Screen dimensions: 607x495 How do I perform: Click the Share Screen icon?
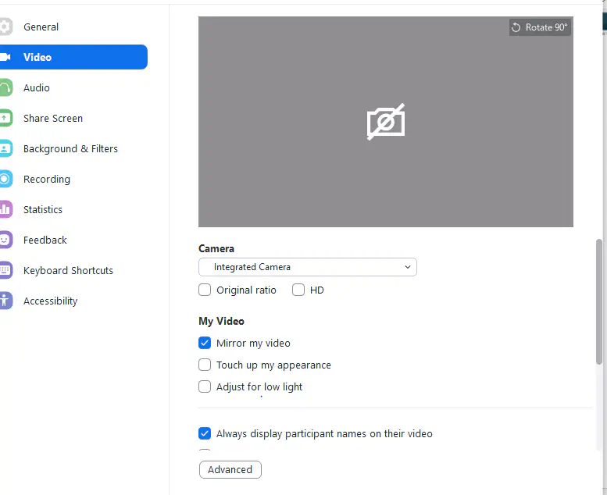(x=5, y=119)
